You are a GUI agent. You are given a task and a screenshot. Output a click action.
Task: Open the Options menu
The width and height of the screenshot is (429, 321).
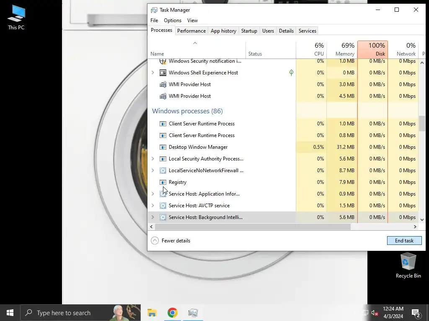tap(172, 20)
